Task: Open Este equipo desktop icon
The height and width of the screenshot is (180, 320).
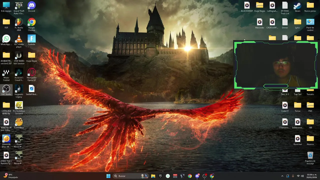Action: click(x=6, y=7)
